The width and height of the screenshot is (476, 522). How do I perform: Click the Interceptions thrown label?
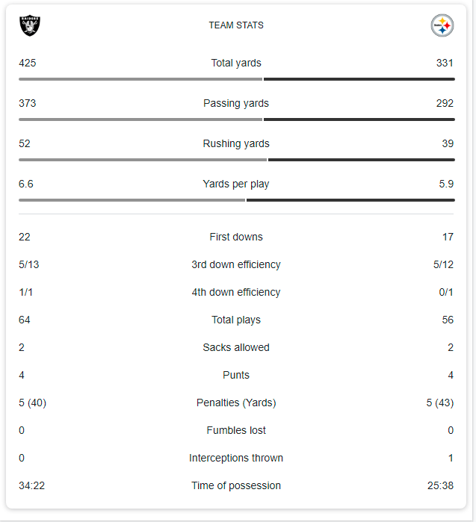pos(236,459)
